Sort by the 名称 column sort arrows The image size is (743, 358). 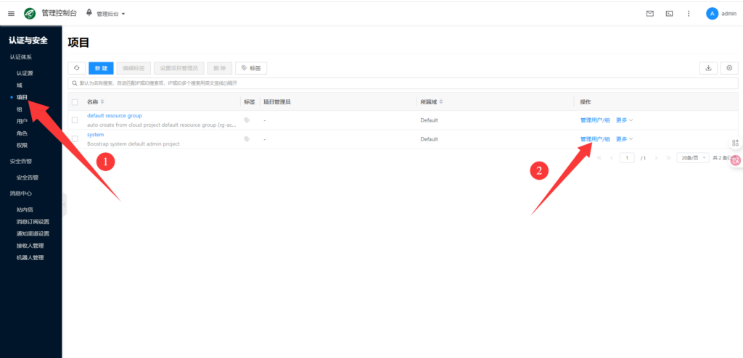point(102,102)
